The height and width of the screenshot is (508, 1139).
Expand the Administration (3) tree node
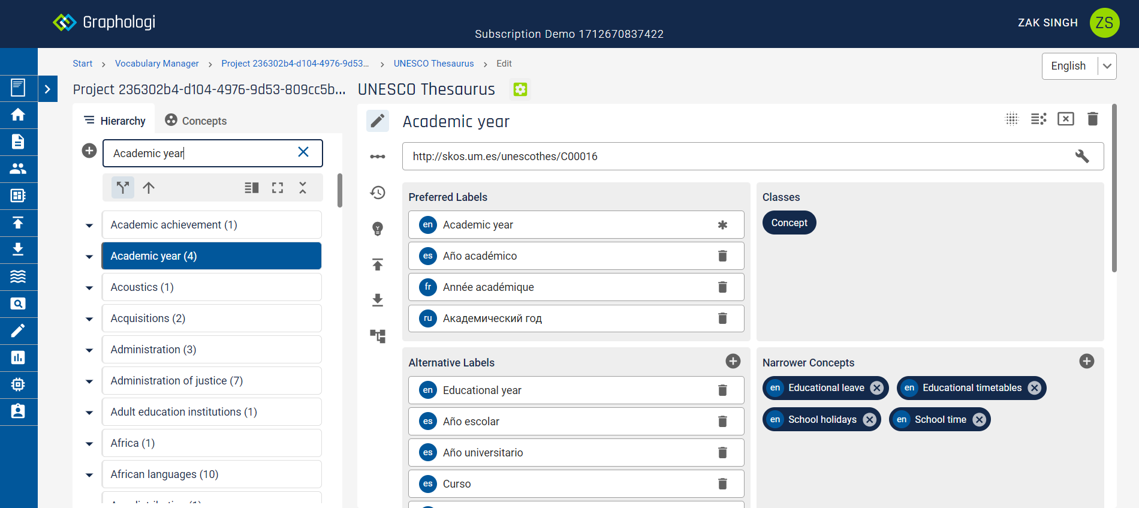[x=89, y=350]
